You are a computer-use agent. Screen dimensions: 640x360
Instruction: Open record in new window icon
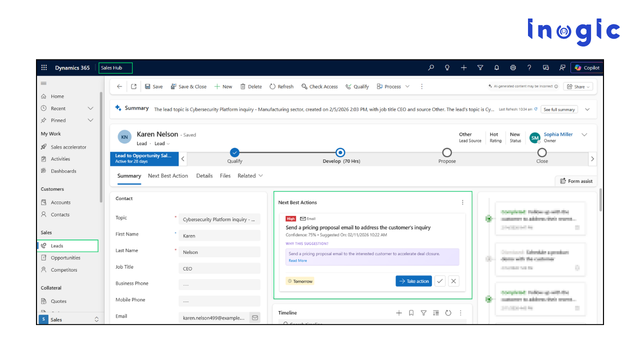pos(134,86)
